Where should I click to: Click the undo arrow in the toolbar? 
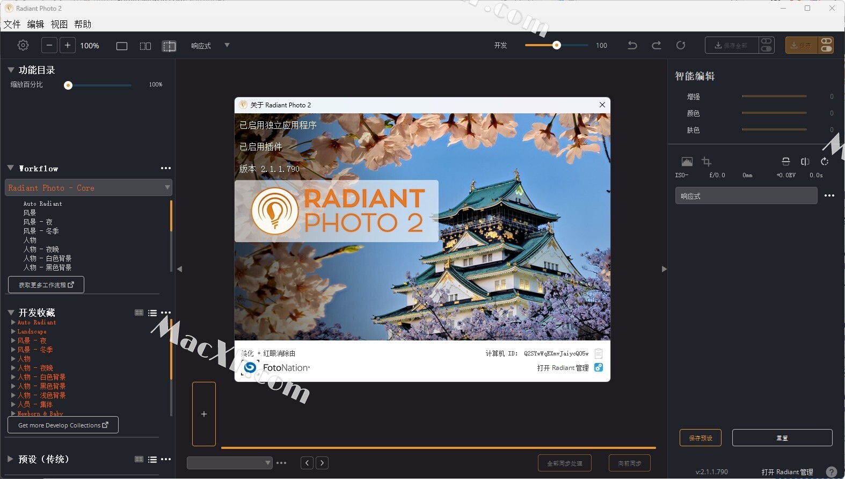pyautogui.click(x=632, y=46)
